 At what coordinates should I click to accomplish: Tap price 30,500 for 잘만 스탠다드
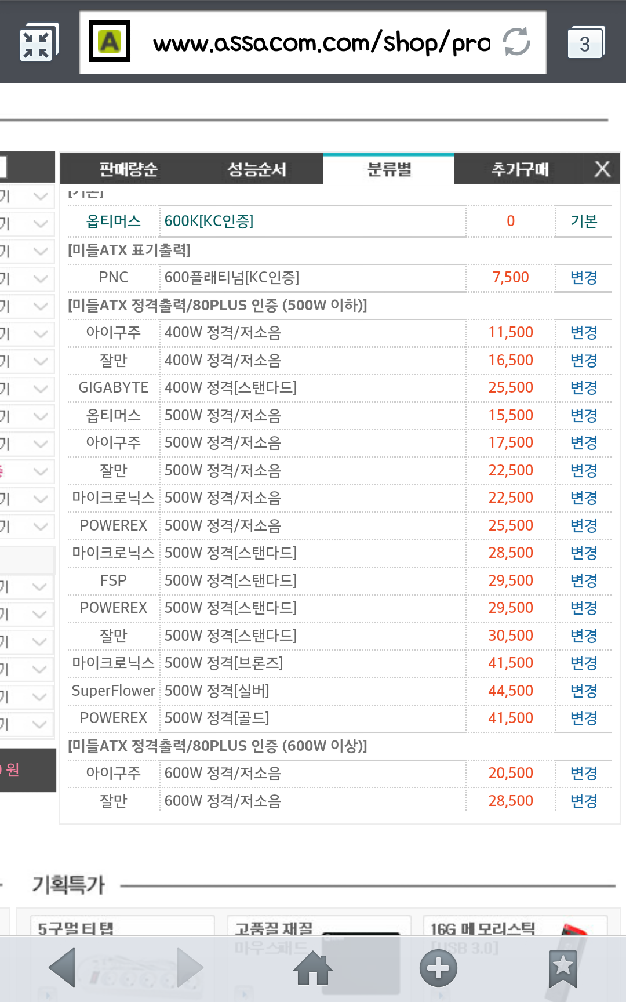511,636
